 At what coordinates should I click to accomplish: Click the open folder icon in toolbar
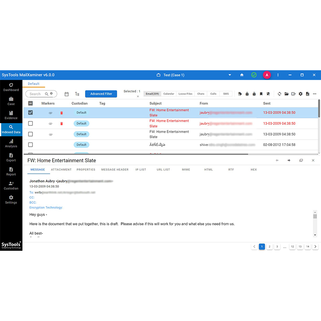click(x=286, y=94)
